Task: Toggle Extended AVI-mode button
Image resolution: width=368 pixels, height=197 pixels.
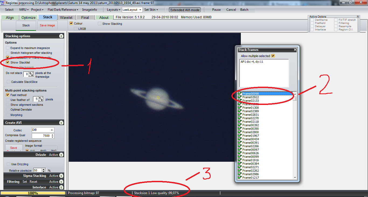Action: [185, 10]
